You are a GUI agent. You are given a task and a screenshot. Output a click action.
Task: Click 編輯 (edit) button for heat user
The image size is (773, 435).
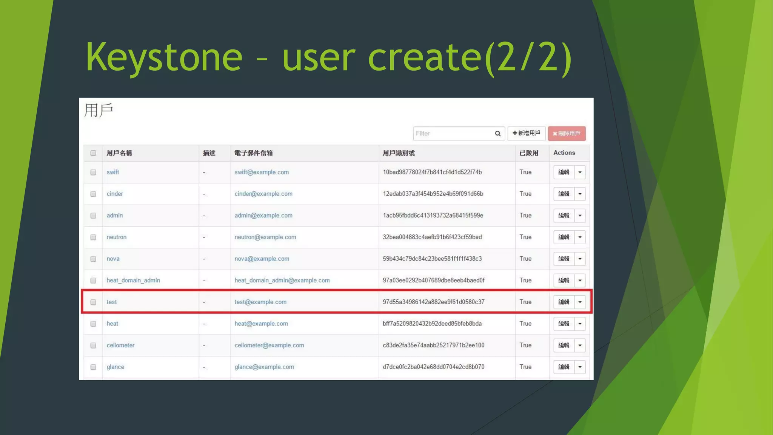coord(564,324)
